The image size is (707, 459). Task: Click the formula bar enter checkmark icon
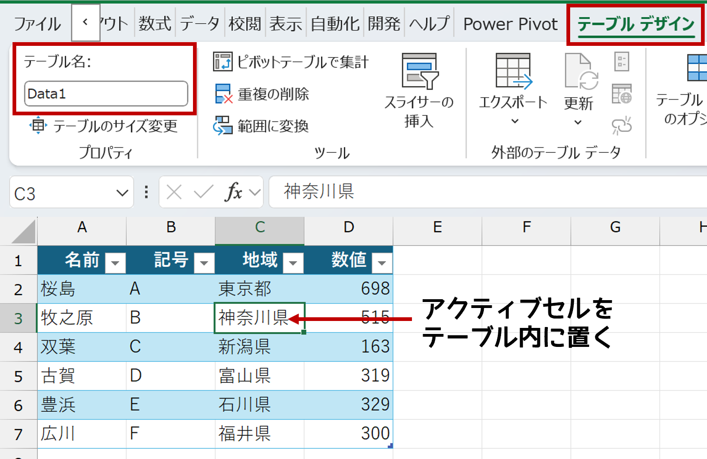pyautogui.click(x=203, y=192)
